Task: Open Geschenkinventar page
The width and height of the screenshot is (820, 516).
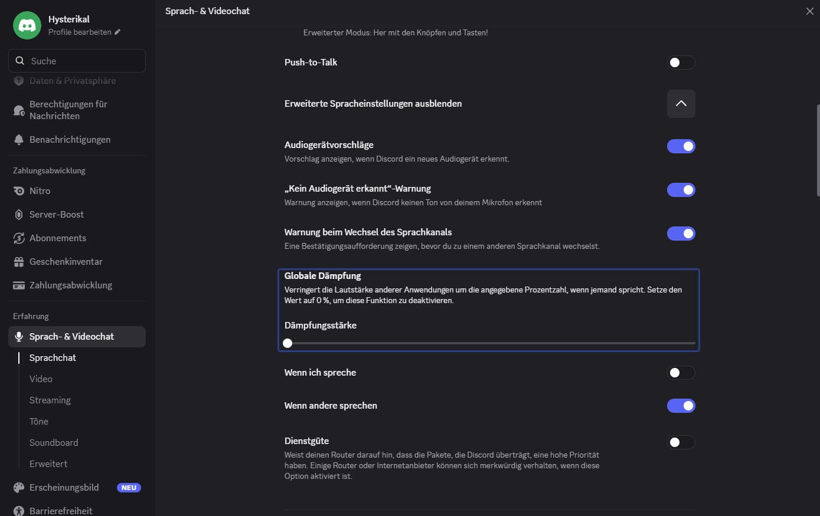Action: click(77, 262)
